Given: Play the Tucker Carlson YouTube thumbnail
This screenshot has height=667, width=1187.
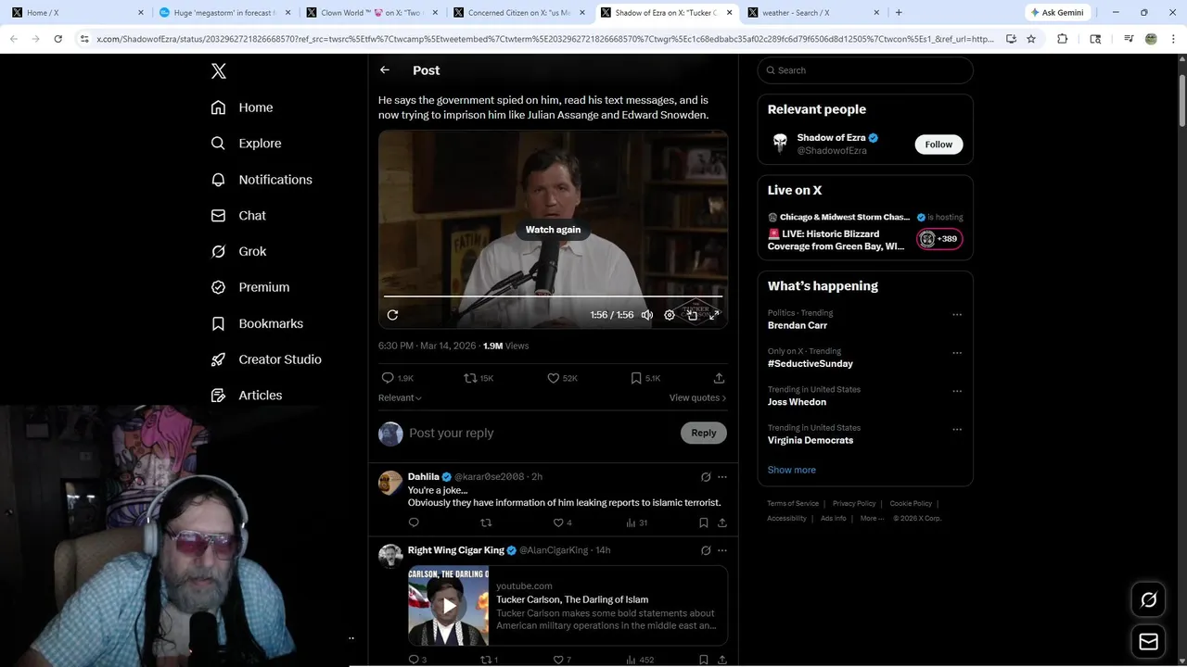Looking at the screenshot, I should tap(449, 606).
